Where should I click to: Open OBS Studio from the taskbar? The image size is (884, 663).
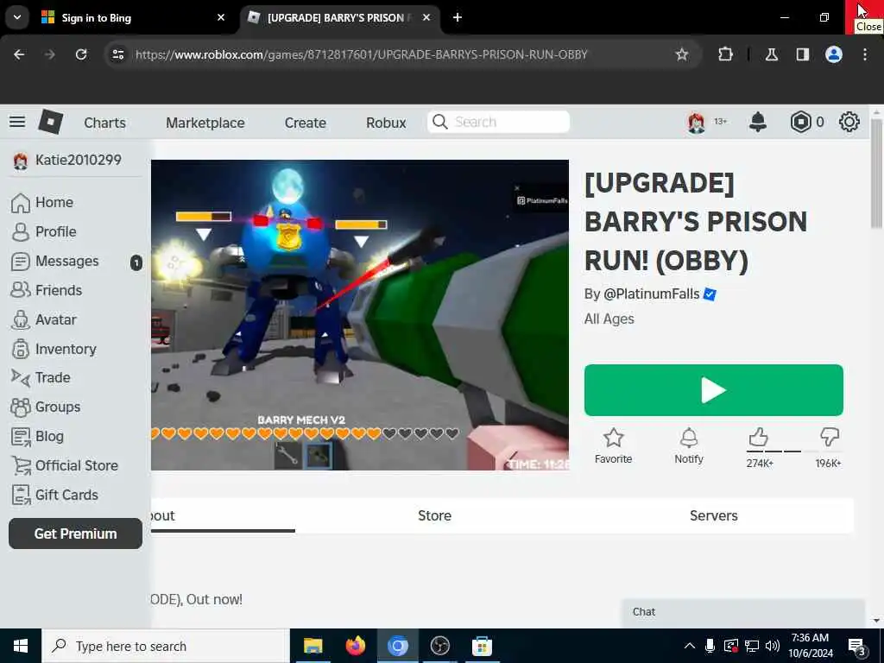(x=439, y=646)
